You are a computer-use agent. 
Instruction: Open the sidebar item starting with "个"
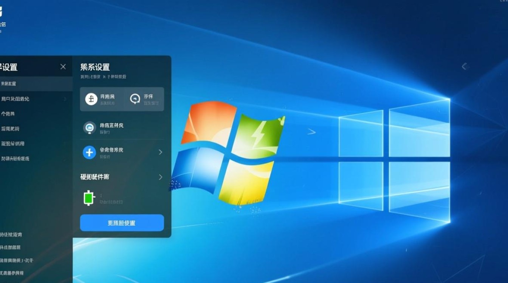8,114
